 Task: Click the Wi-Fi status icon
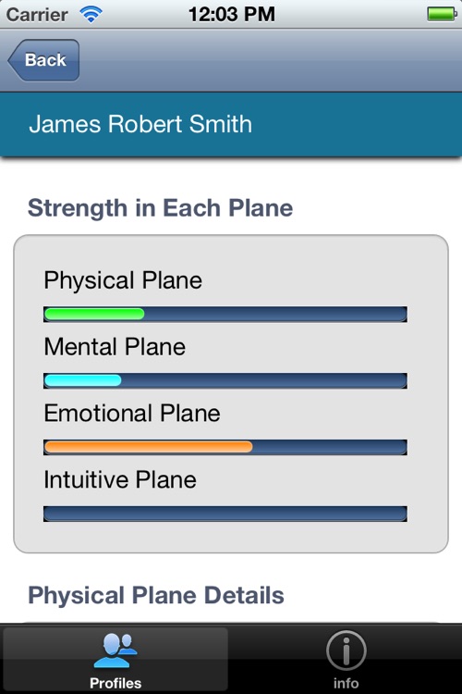point(91,15)
